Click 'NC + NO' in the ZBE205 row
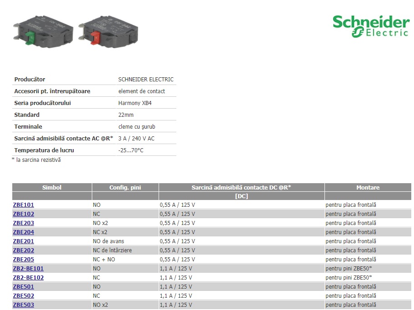 (104, 260)
